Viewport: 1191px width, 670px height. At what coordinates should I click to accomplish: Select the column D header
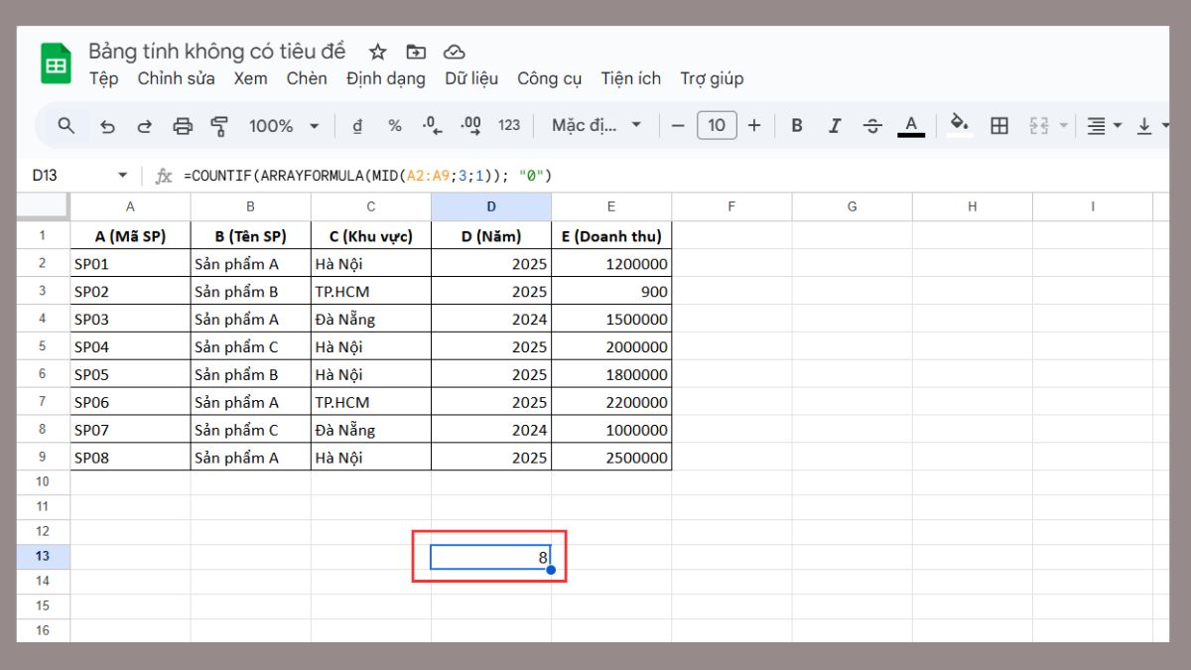pos(491,206)
